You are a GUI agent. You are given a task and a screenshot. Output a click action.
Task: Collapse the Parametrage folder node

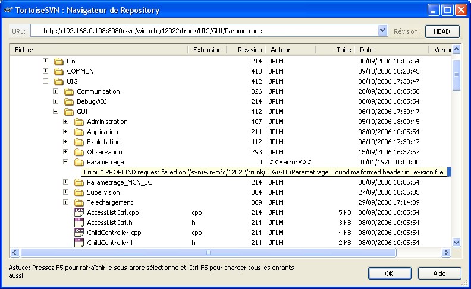(66, 162)
